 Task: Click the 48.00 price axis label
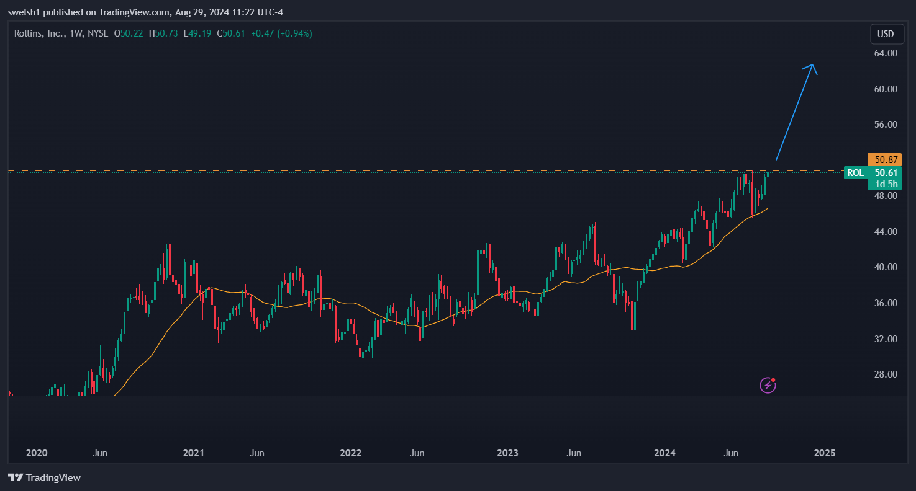tap(885, 196)
